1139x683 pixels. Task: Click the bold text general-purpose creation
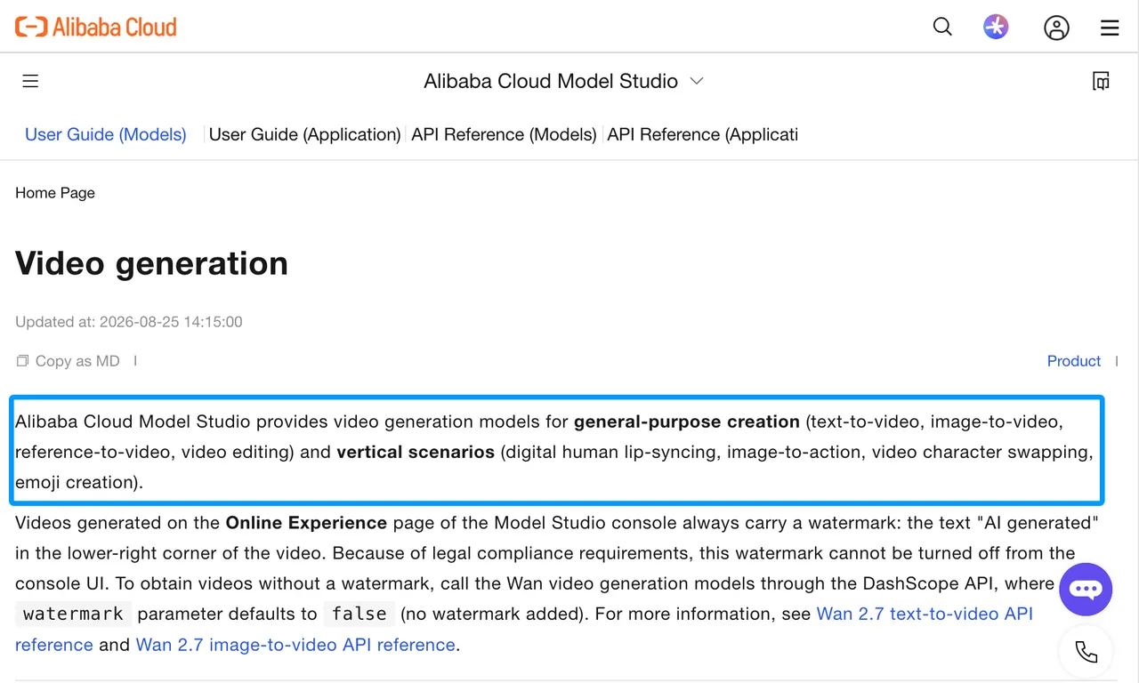[687, 422]
